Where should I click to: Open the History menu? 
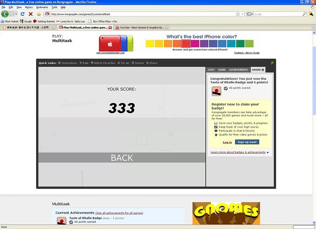click(29, 7)
